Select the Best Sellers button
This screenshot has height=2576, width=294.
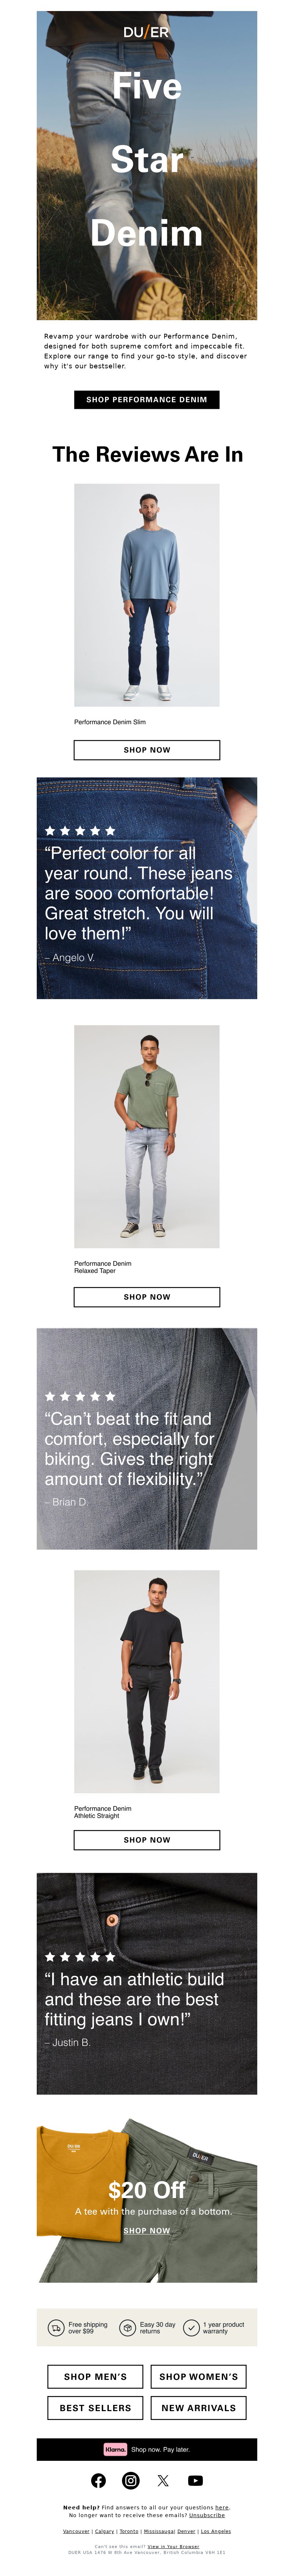click(x=96, y=2407)
